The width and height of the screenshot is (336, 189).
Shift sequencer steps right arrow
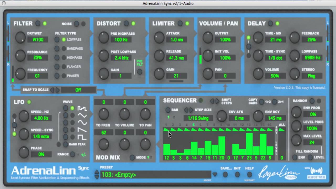point(217,101)
